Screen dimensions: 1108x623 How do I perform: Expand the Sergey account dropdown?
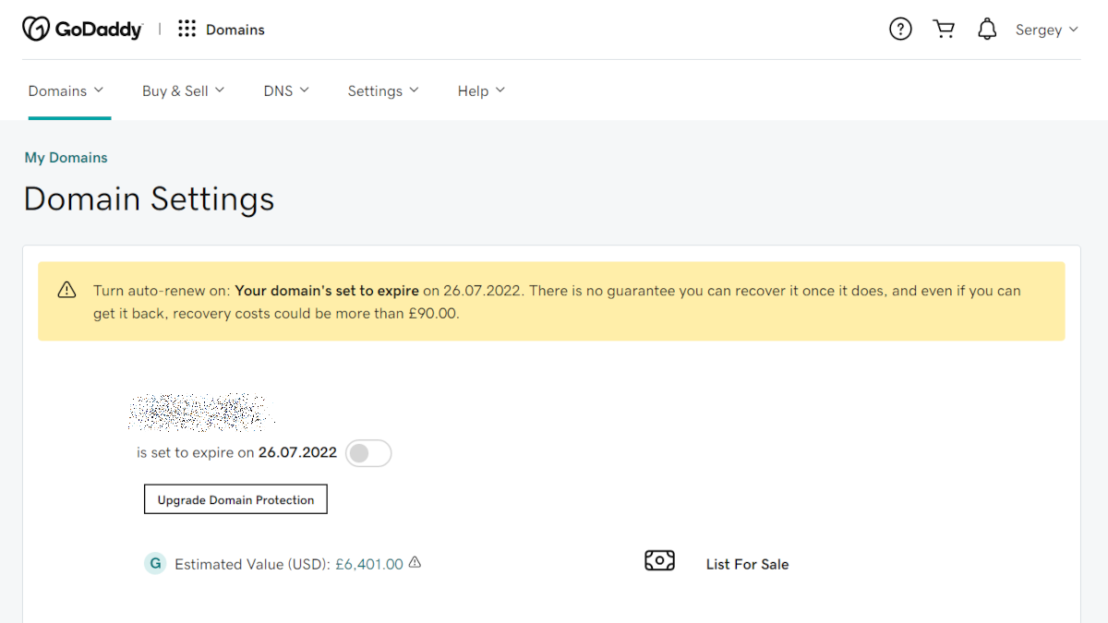click(x=1046, y=30)
